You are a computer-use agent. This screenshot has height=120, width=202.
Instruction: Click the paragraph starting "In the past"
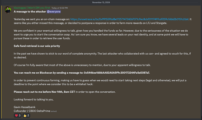101,55
